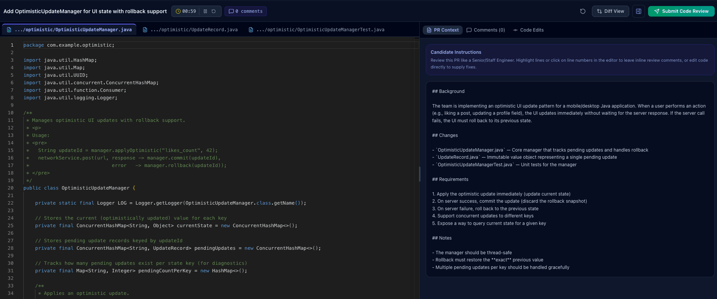Viewport: 717px width, 299px height.
Task: Click the commit icon in Code Edits tab
Action: click(515, 30)
